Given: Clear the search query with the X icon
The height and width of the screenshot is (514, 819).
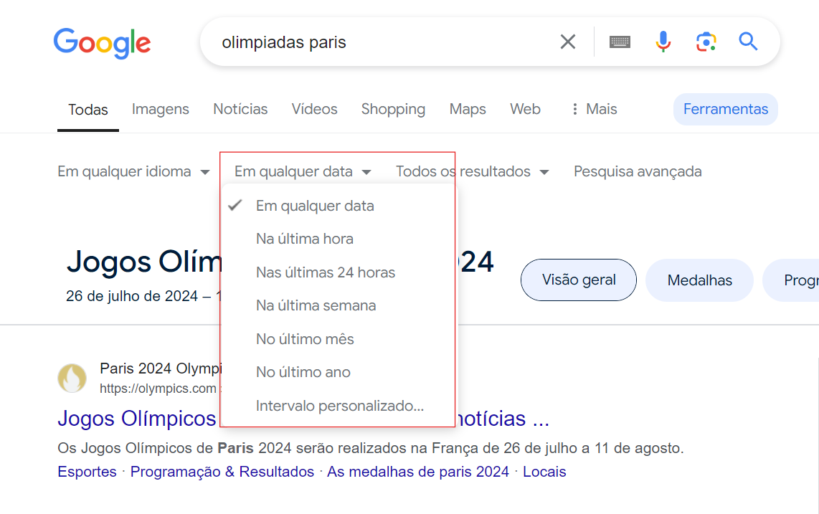Looking at the screenshot, I should (x=567, y=41).
